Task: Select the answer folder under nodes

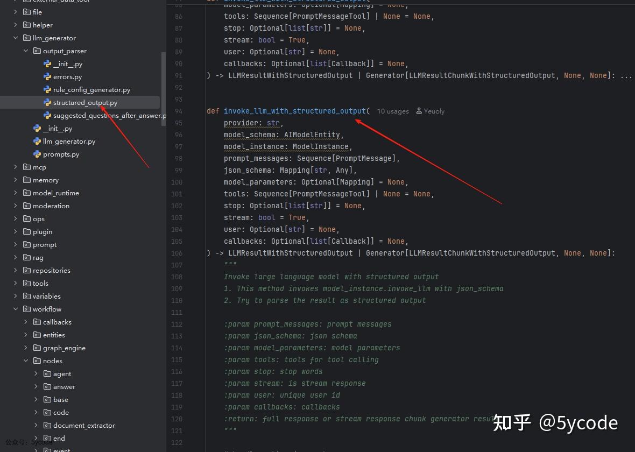Action: point(65,387)
